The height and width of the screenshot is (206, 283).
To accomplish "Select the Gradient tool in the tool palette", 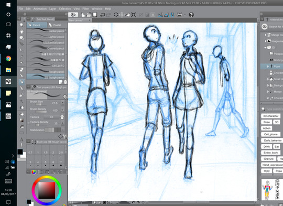I will (21, 121).
